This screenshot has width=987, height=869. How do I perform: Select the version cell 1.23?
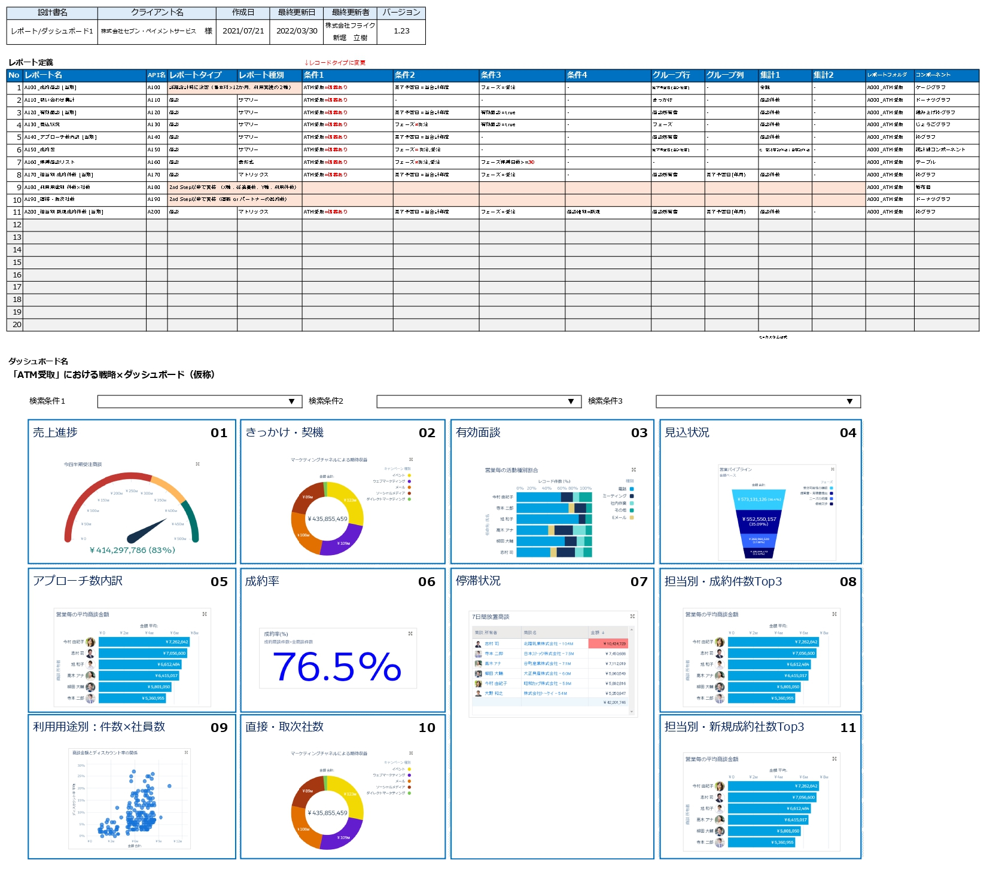pyautogui.click(x=401, y=31)
